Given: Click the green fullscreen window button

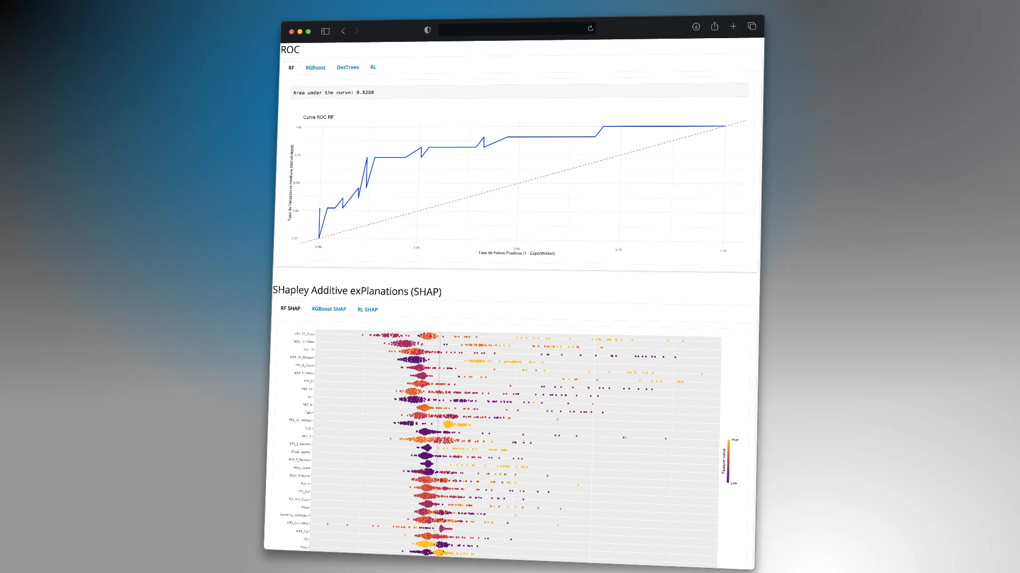Looking at the screenshot, I should tap(308, 32).
